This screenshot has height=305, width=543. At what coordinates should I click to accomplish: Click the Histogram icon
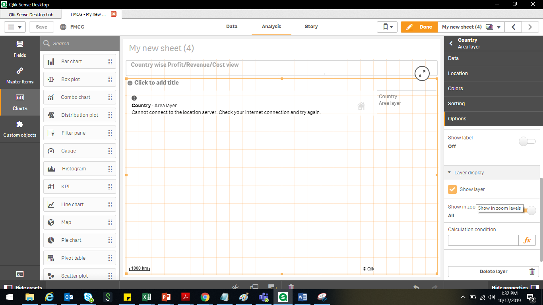(51, 169)
